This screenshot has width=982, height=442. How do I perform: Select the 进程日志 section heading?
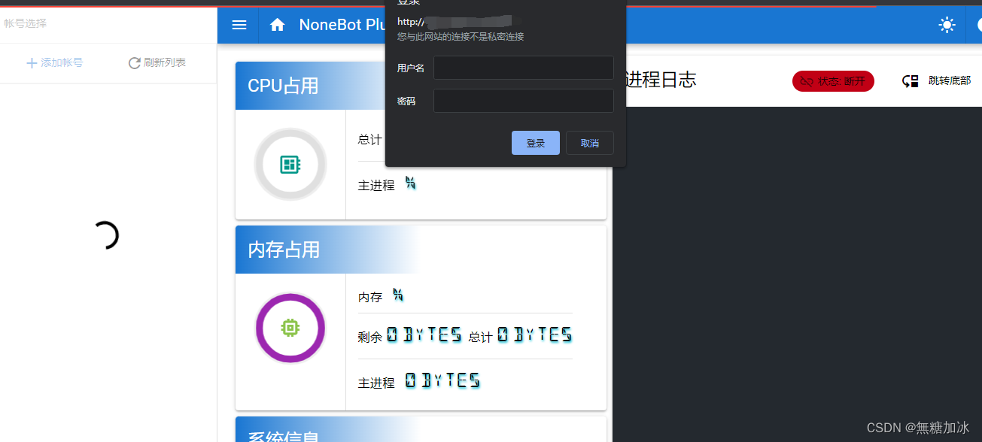660,80
